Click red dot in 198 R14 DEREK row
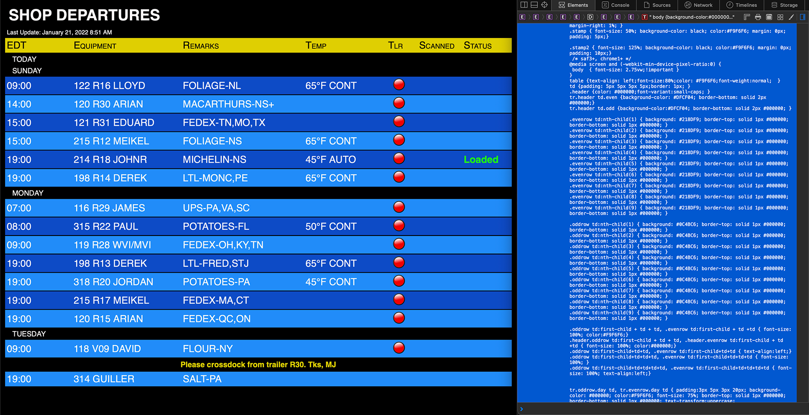 click(399, 177)
